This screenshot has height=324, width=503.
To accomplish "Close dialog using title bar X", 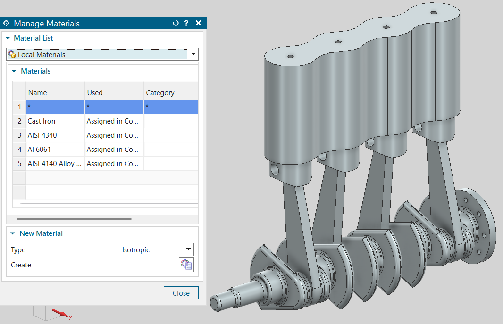I will 198,23.
